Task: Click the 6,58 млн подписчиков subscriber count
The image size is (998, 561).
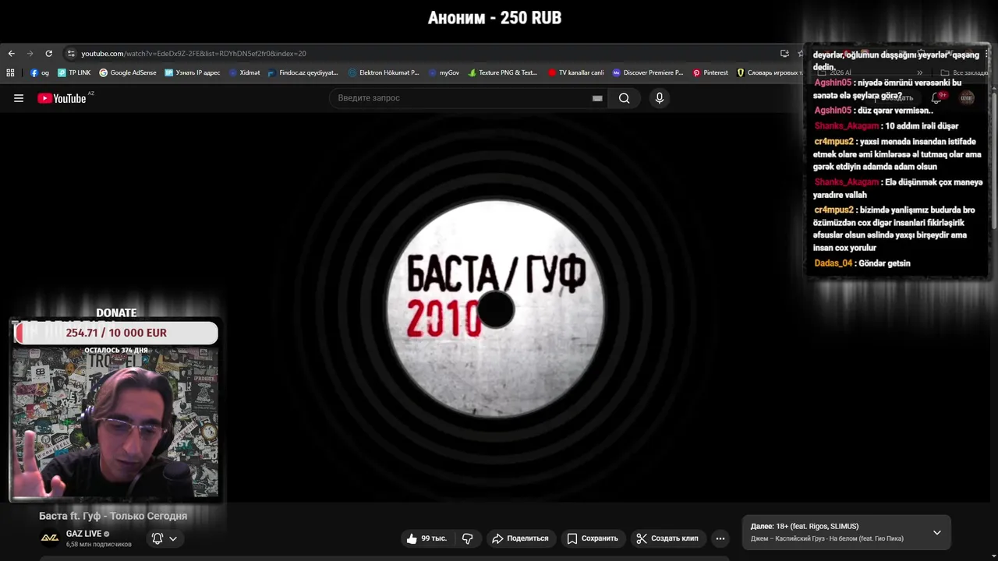Action: (x=99, y=544)
